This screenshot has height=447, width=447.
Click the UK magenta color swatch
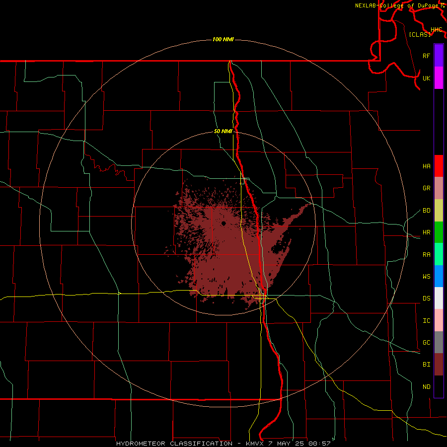tap(439, 78)
